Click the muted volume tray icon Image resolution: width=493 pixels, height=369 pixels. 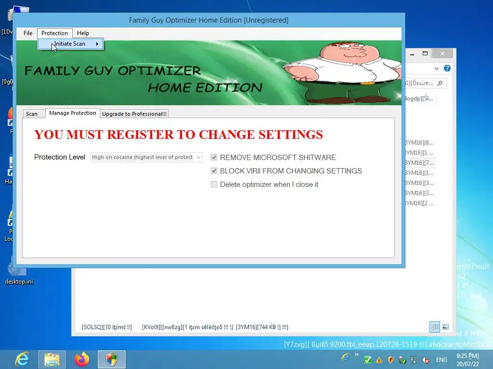coord(426,360)
